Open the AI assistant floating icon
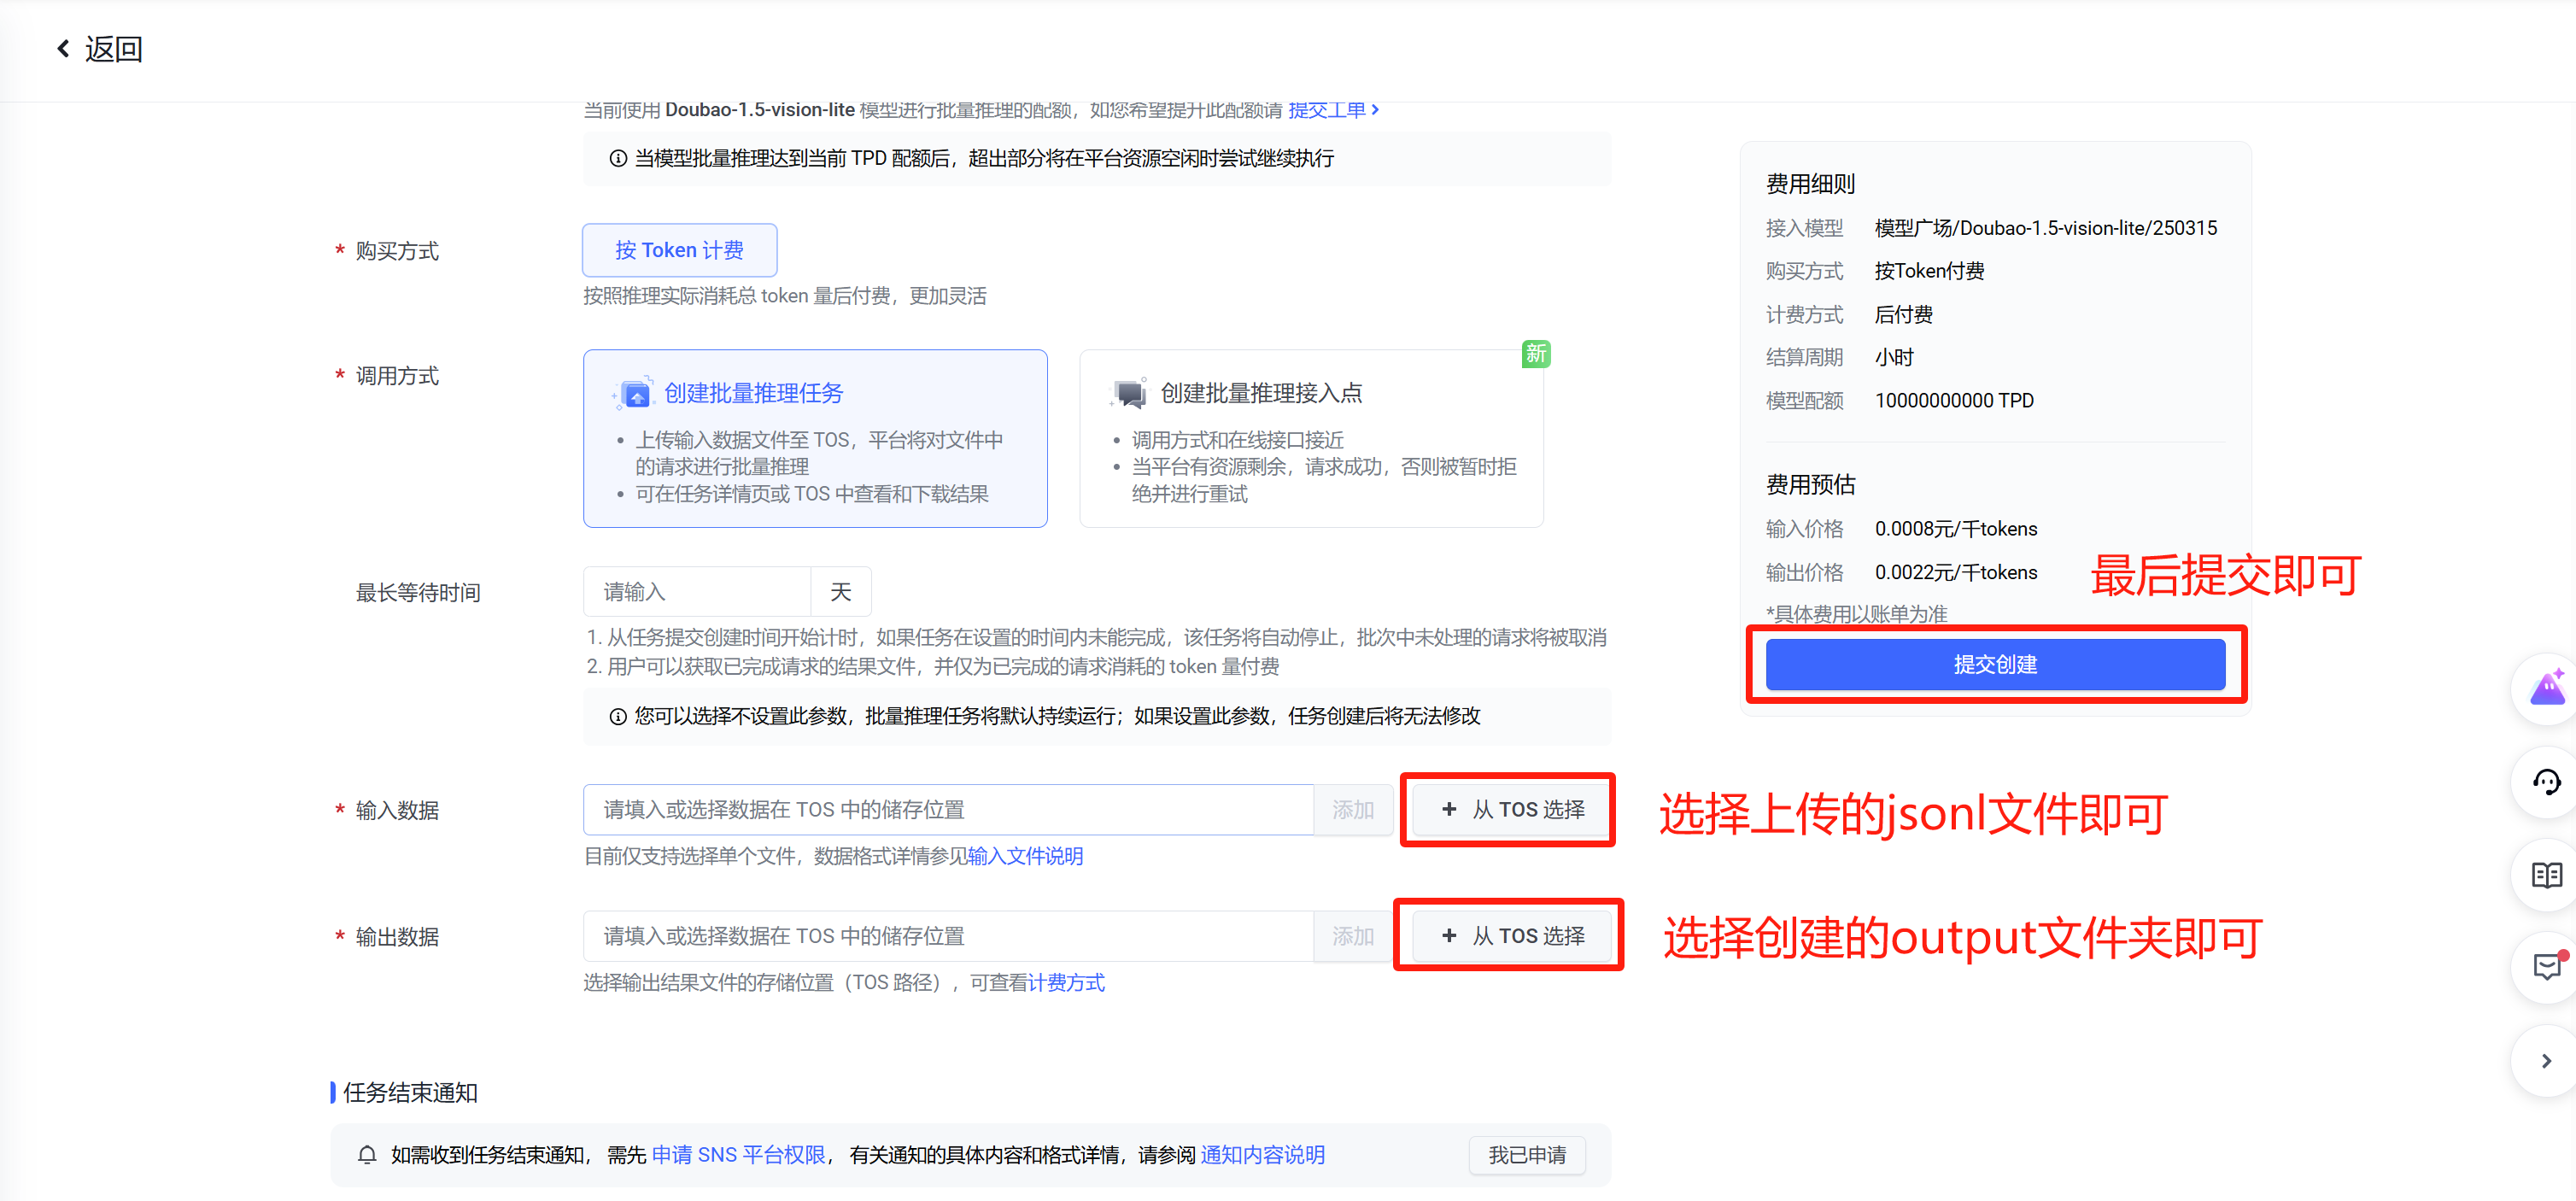Screen dimensions: 2576x1201 pos(2546,688)
